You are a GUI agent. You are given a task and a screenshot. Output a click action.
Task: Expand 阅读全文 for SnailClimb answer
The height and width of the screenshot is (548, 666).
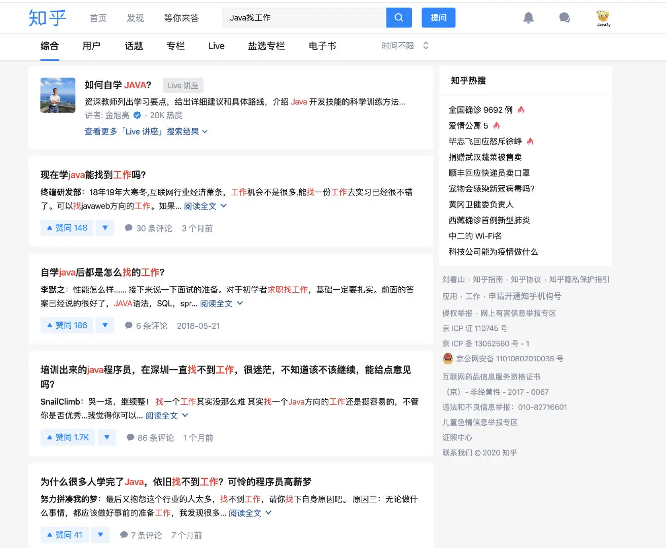click(x=167, y=416)
